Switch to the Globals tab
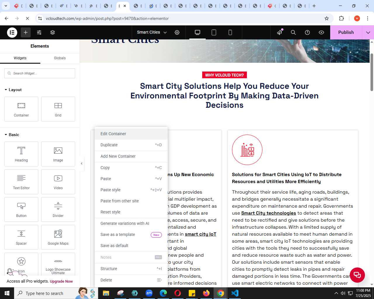The image size is (374, 299). (60, 58)
